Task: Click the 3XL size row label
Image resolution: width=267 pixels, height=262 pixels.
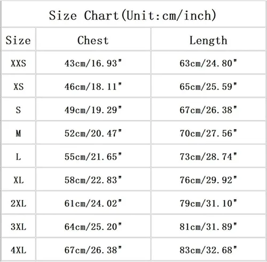Action: [18, 227]
